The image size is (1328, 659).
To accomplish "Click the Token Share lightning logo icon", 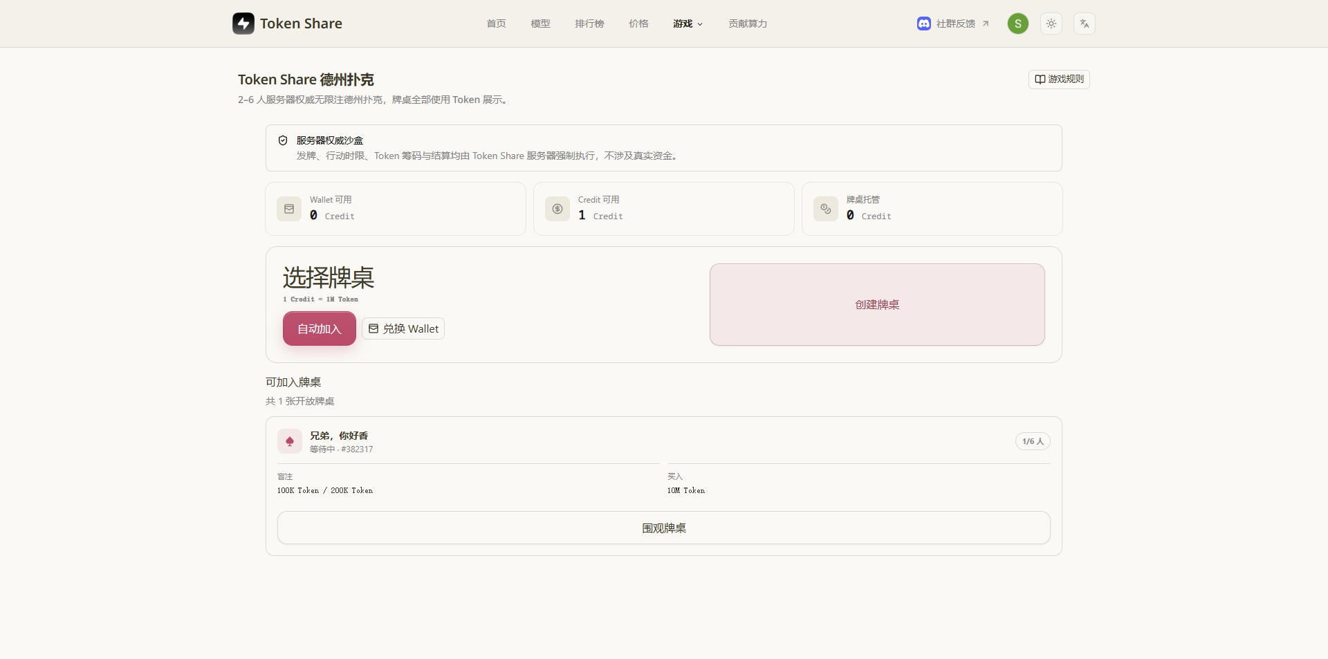I will pyautogui.click(x=243, y=24).
